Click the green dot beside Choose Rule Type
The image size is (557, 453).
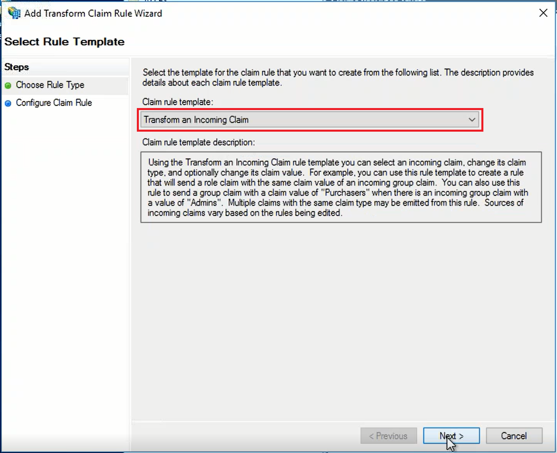click(8, 85)
